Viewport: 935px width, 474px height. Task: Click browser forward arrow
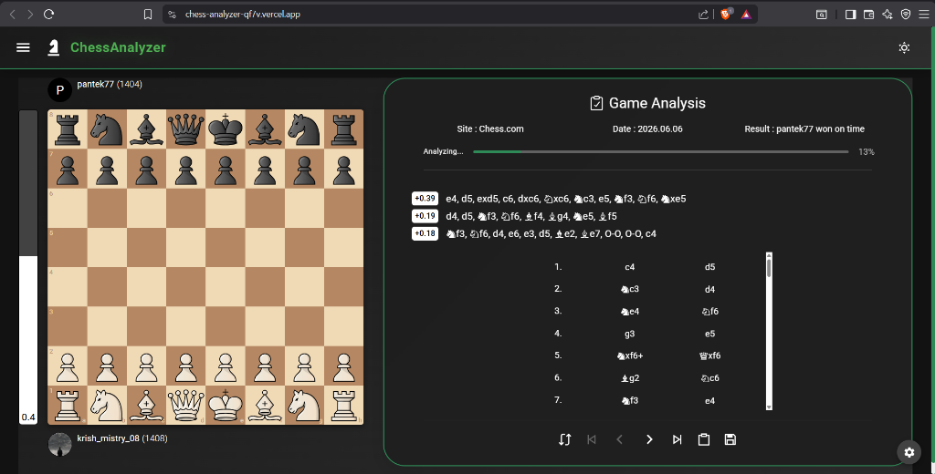point(30,15)
